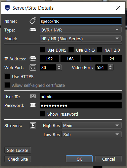The height and width of the screenshot is (168, 127).
Task: Click the recorder device icon beside Type
Action: click(33, 30)
